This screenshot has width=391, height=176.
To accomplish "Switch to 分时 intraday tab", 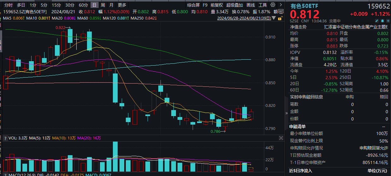I will point(9,5).
